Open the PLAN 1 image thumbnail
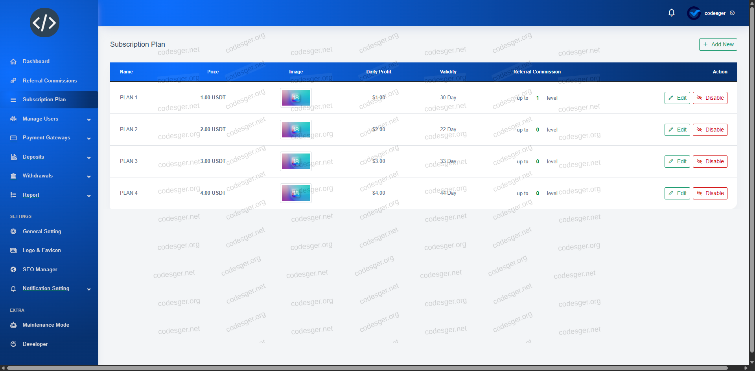The width and height of the screenshot is (755, 371). click(296, 98)
